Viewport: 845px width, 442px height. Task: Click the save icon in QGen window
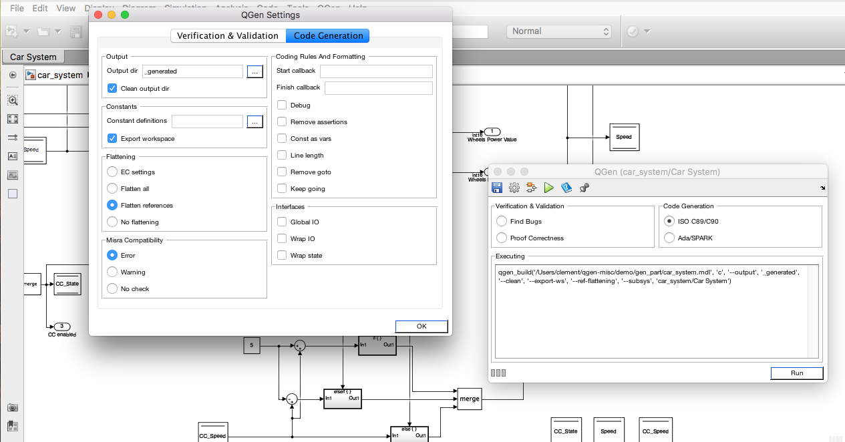pyautogui.click(x=497, y=188)
